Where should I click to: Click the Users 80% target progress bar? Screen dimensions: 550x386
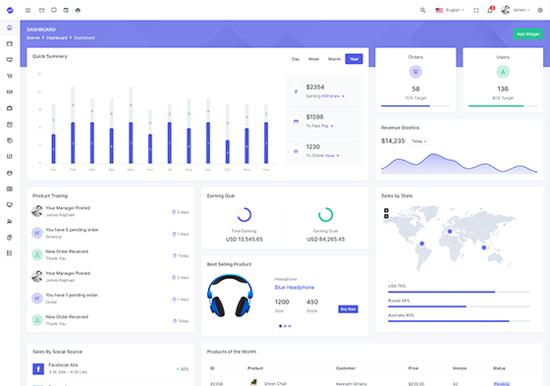[503, 106]
